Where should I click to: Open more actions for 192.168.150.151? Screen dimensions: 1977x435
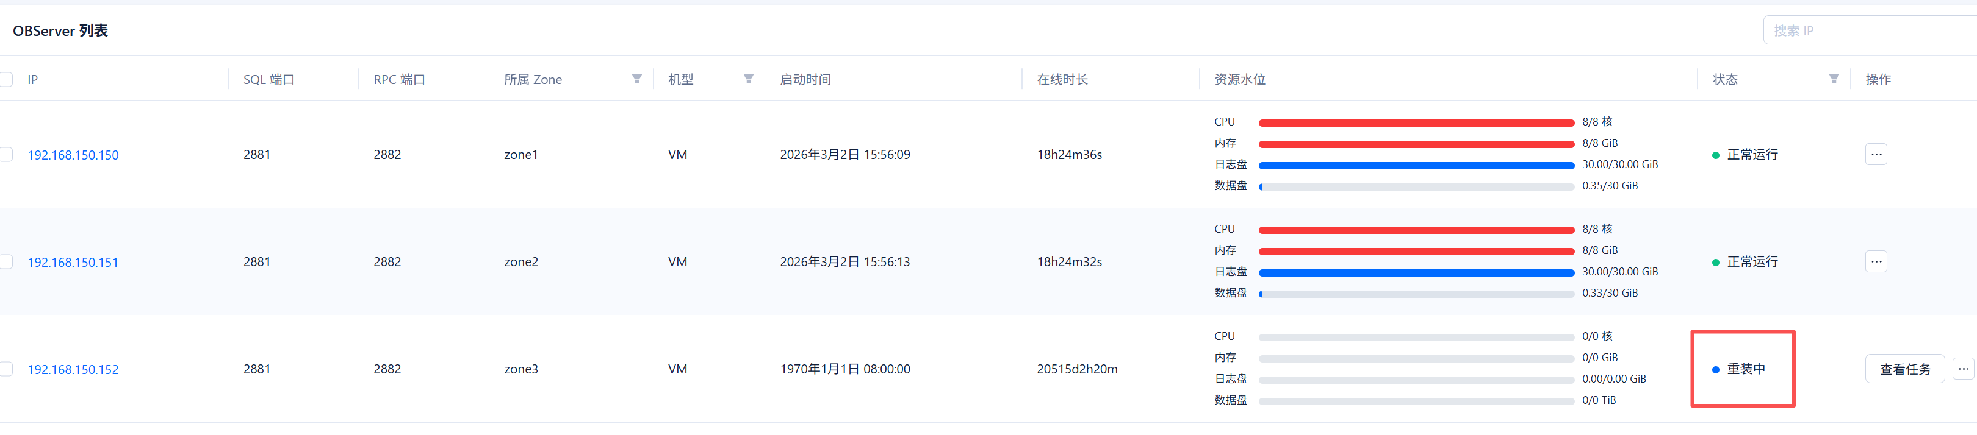(1876, 262)
